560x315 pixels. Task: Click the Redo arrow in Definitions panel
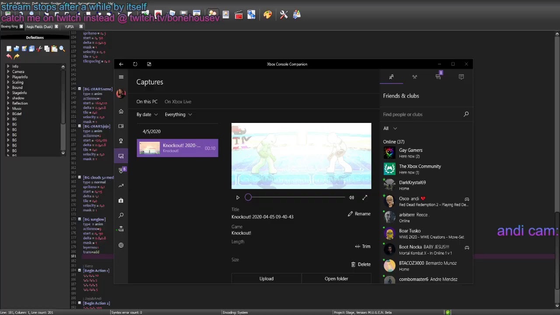pyautogui.click(x=17, y=56)
